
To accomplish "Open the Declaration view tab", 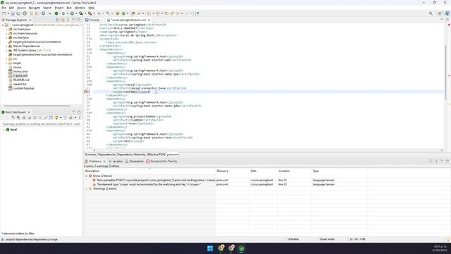I will point(135,162).
